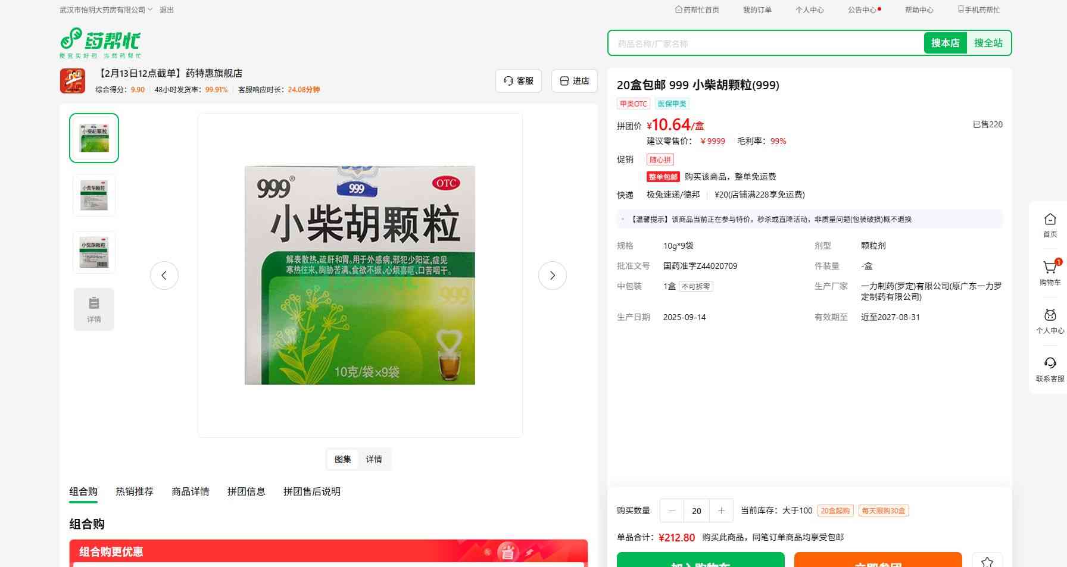Click the 药特惠旗舰店 store logo
The image size is (1067, 567).
pyautogui.click(x=73, y=81)
